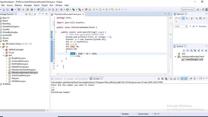Open the Run button dropdown arrow
Viewport: 208px width, 117px height.
click(70, 9)
